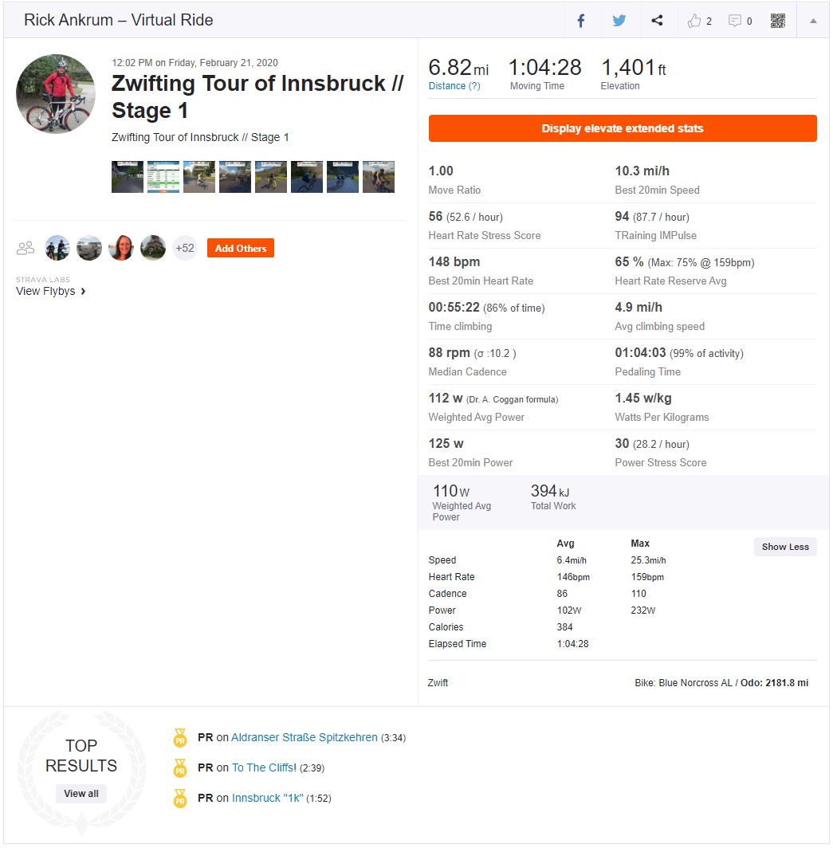Share the ride on Facebook
This screenshot has height=848, width=833.
[x=580, y=21]
